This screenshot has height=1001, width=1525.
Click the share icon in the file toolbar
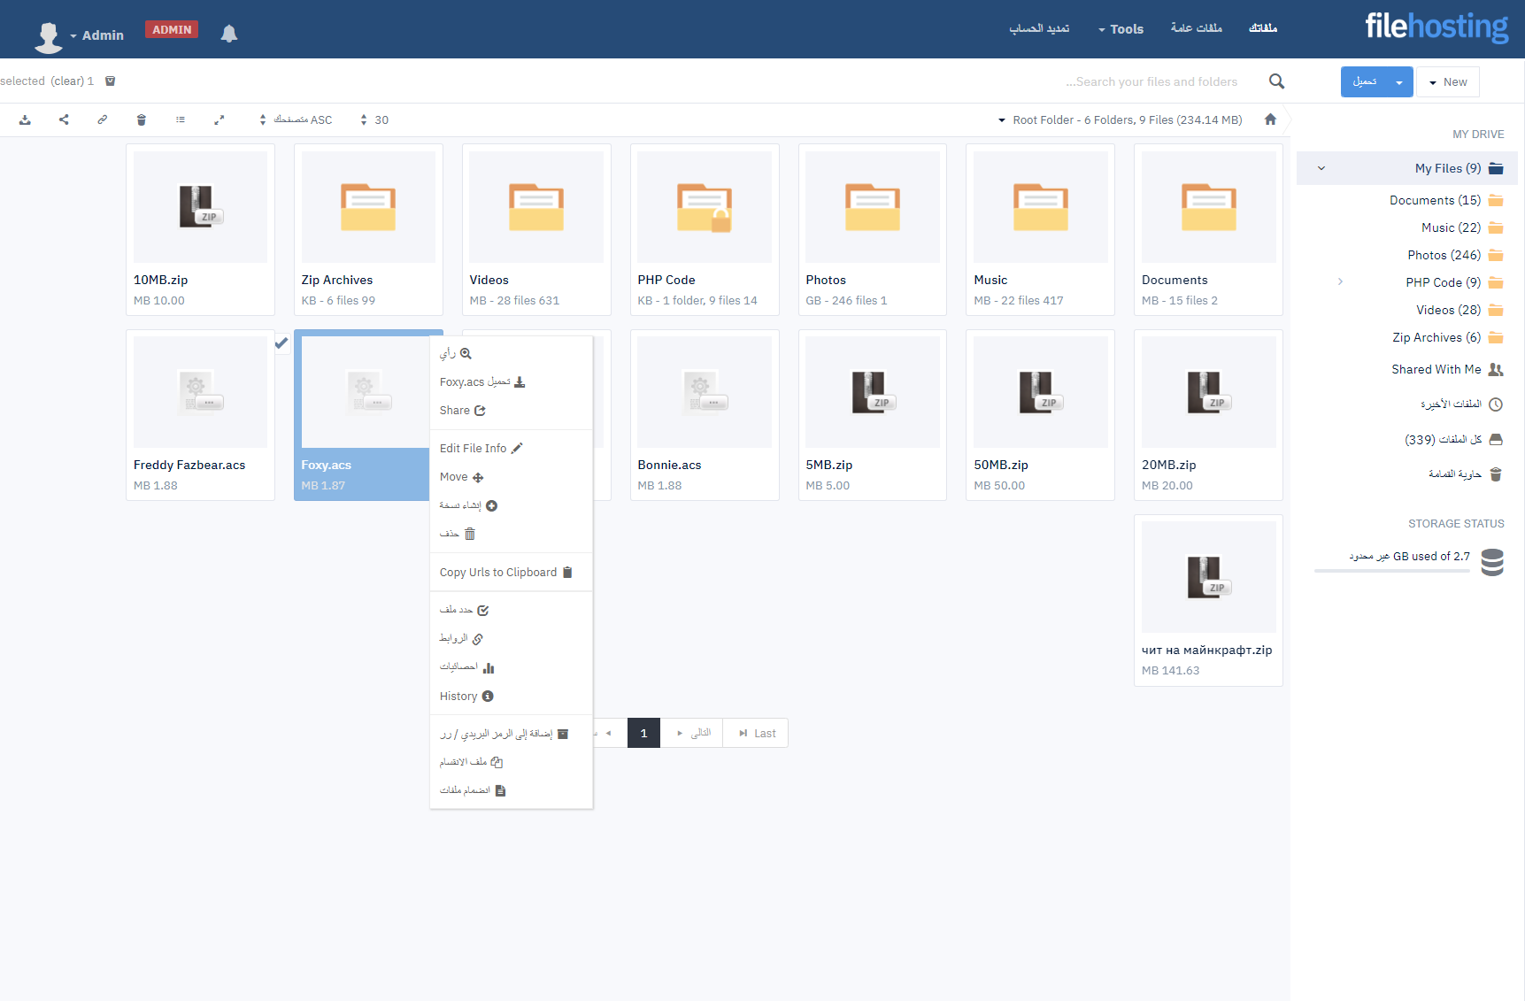[x=64, y=120]
